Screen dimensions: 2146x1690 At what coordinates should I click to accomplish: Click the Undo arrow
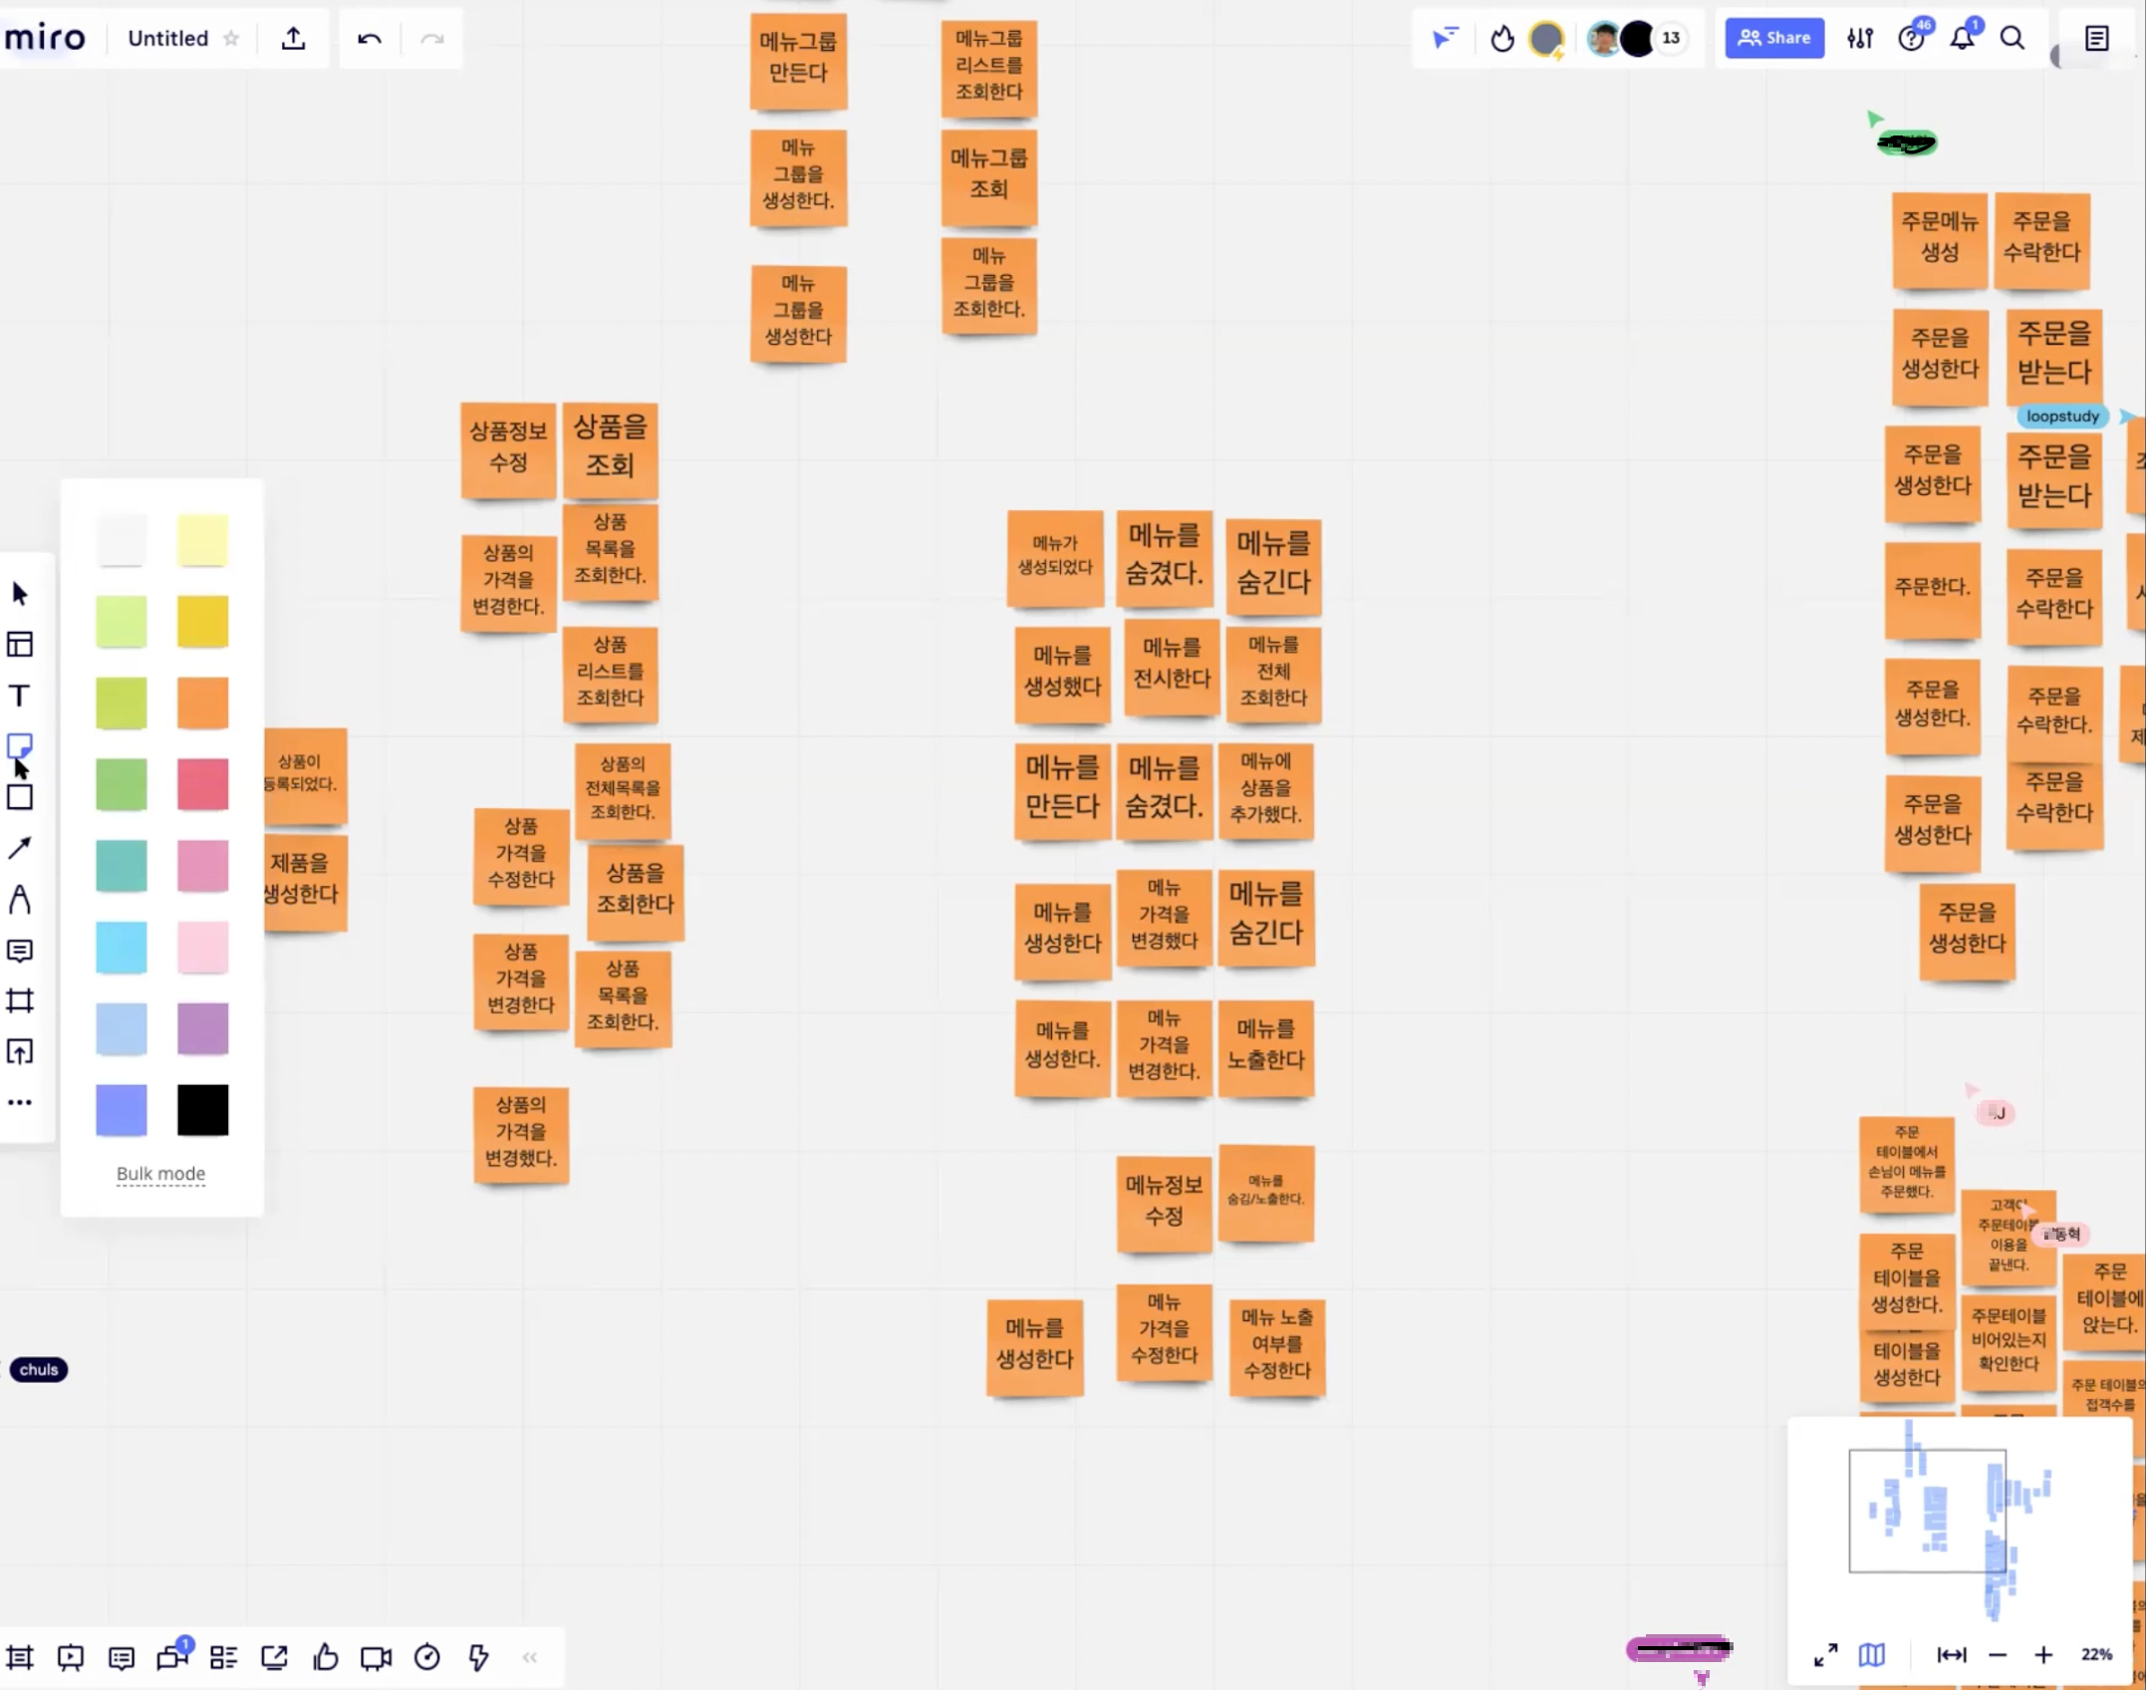click(x=370, y=39)
